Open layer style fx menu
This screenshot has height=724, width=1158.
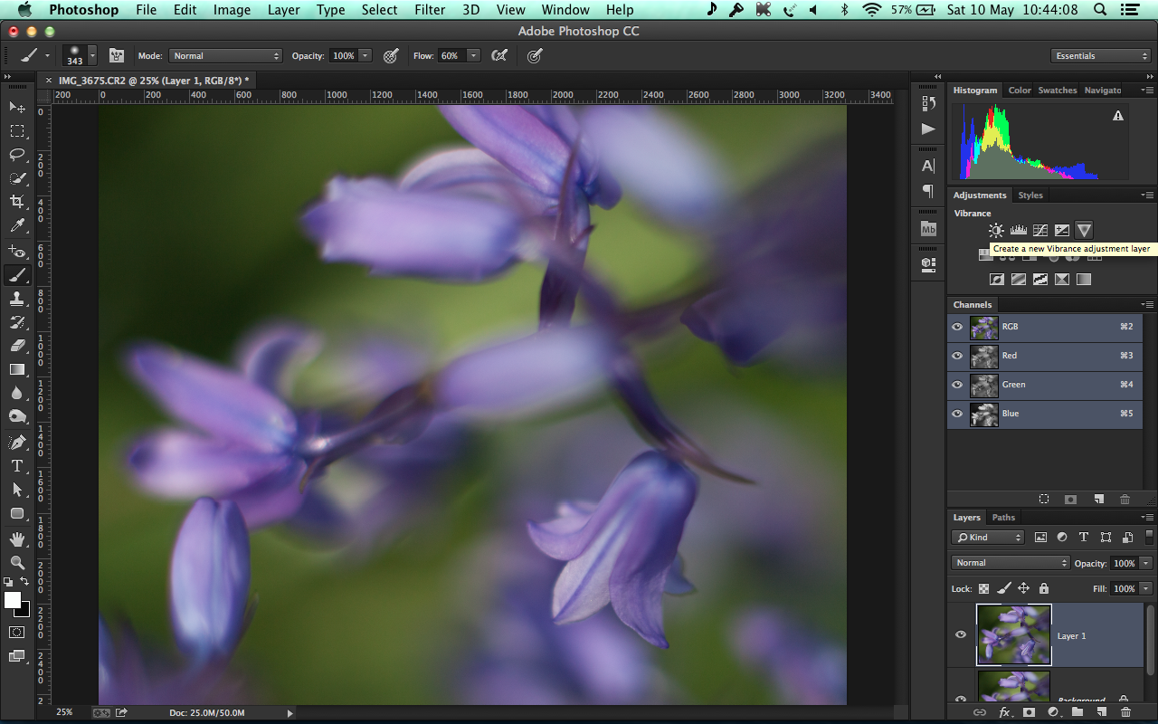click(x=1004, y=713)
